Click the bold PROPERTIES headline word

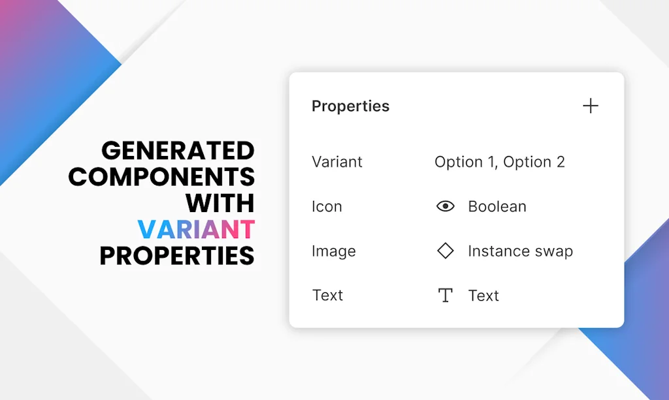(x=176, y=255)
